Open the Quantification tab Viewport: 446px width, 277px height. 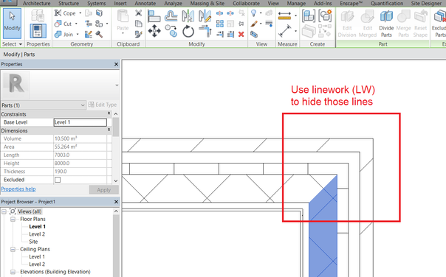tap(387, 4)
